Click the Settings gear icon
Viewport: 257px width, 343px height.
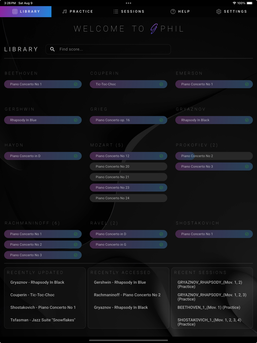pos(219,12)
